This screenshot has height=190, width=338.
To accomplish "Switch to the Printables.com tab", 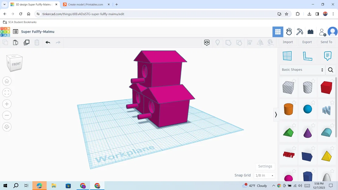I will 85,5.
